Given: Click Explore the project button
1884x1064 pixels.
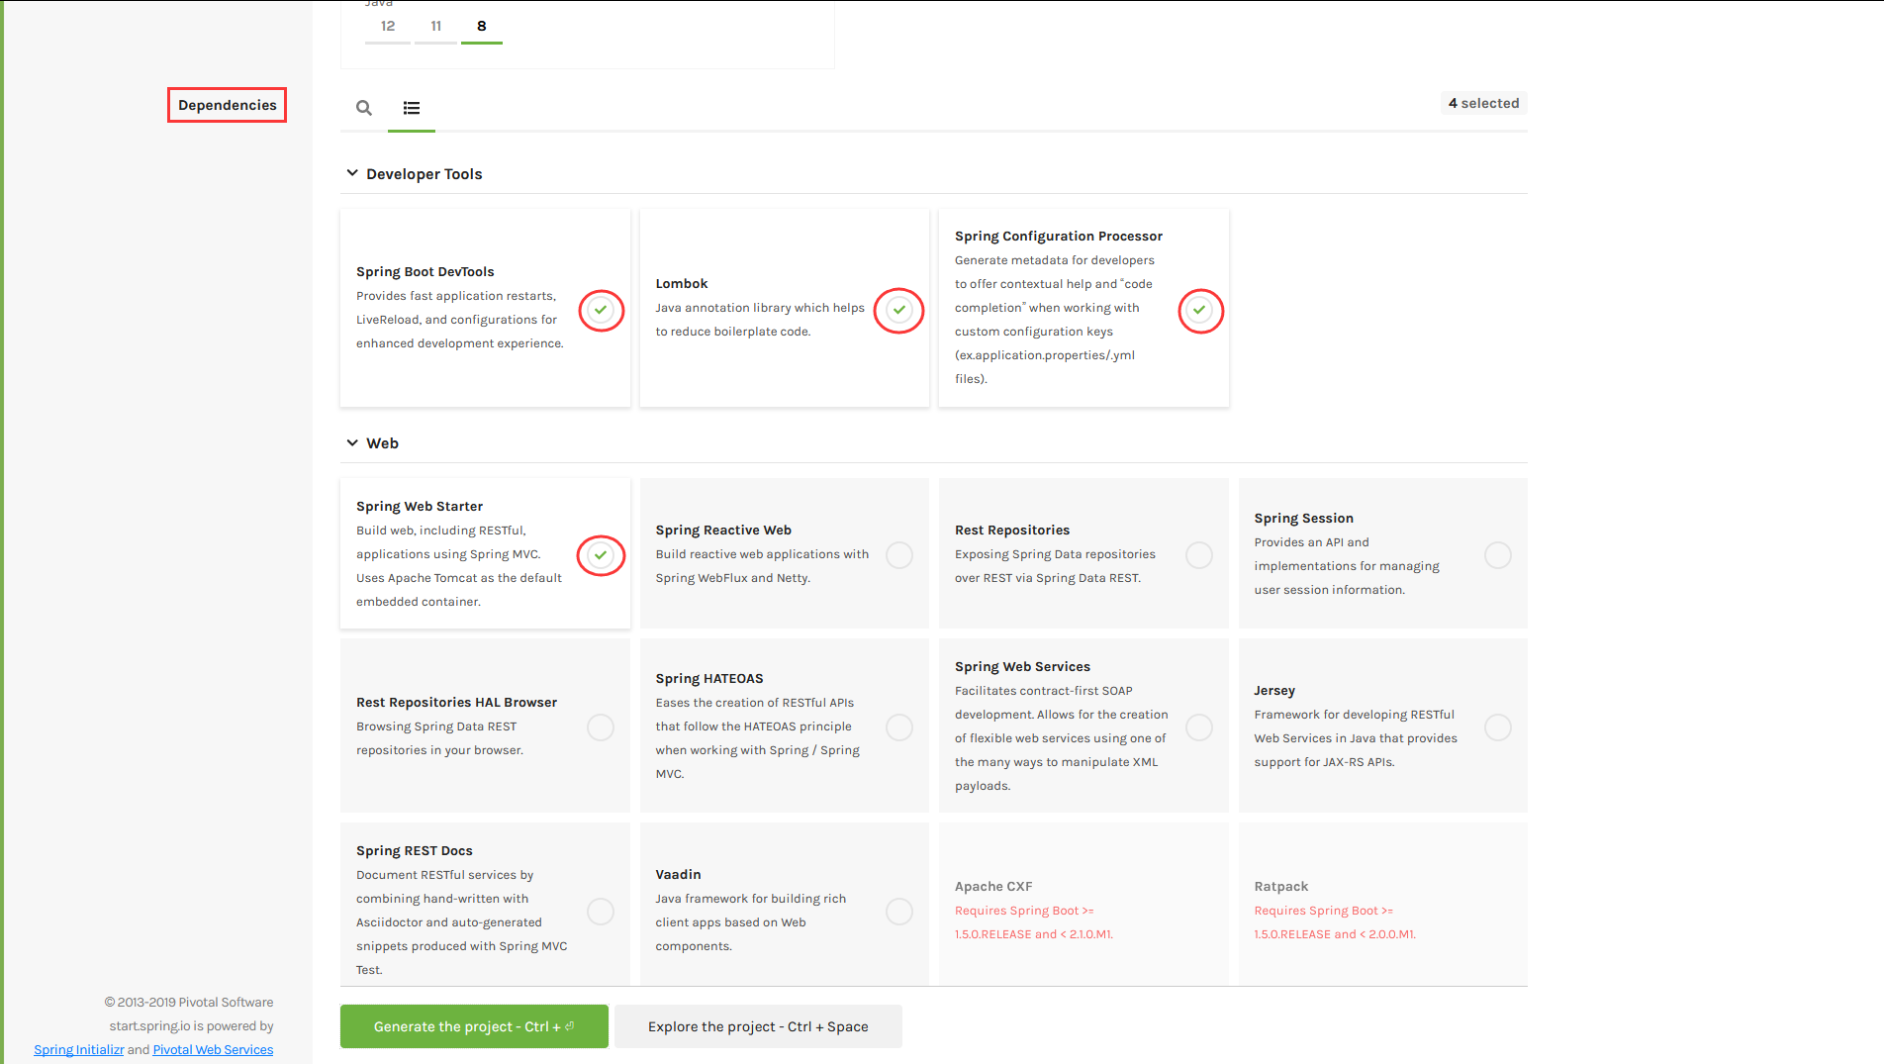Looking at the screenshot, I should coord(758,1026).
